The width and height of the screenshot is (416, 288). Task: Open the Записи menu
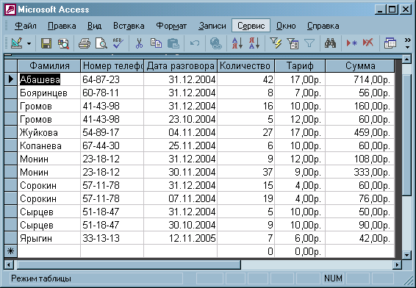[x=212, y=26]
